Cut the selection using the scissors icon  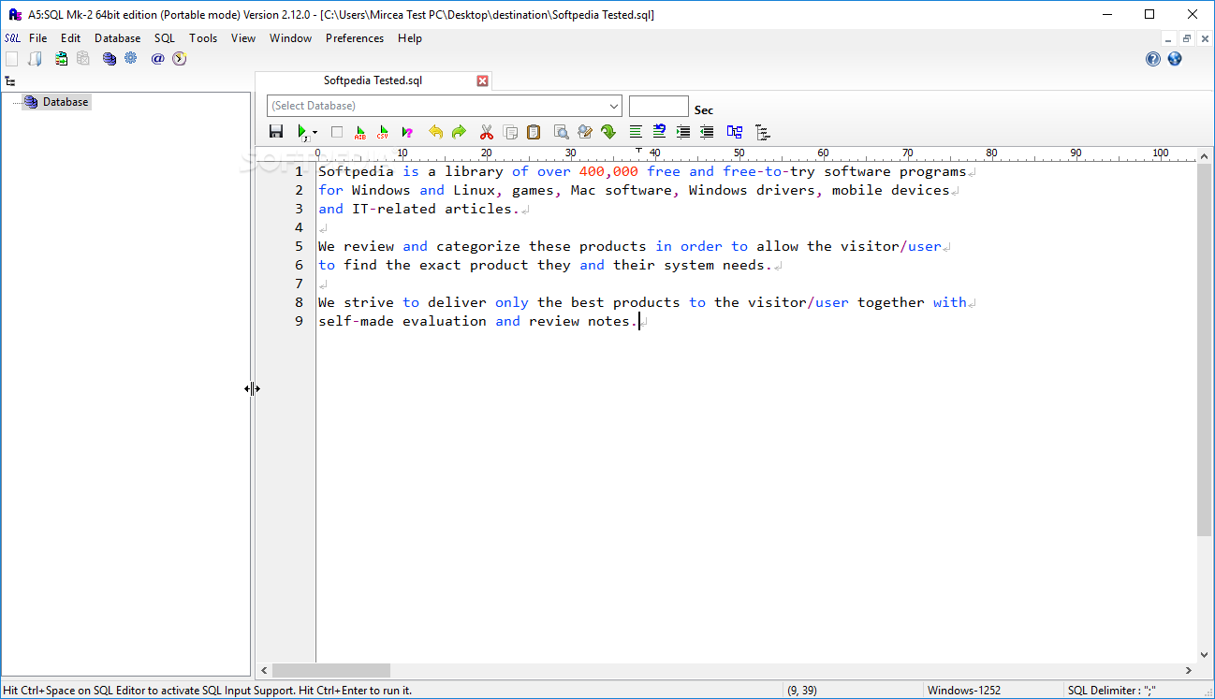[487, 132]
